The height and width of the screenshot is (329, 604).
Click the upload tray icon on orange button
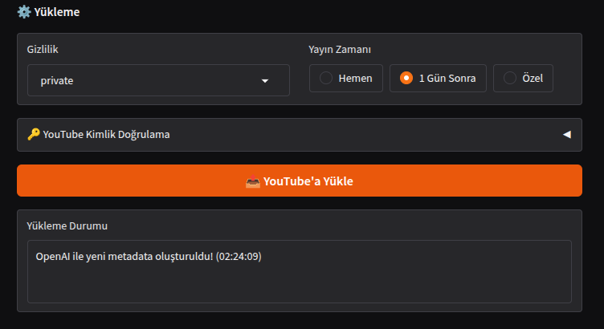pyautogui.click(x=252, y=181)
